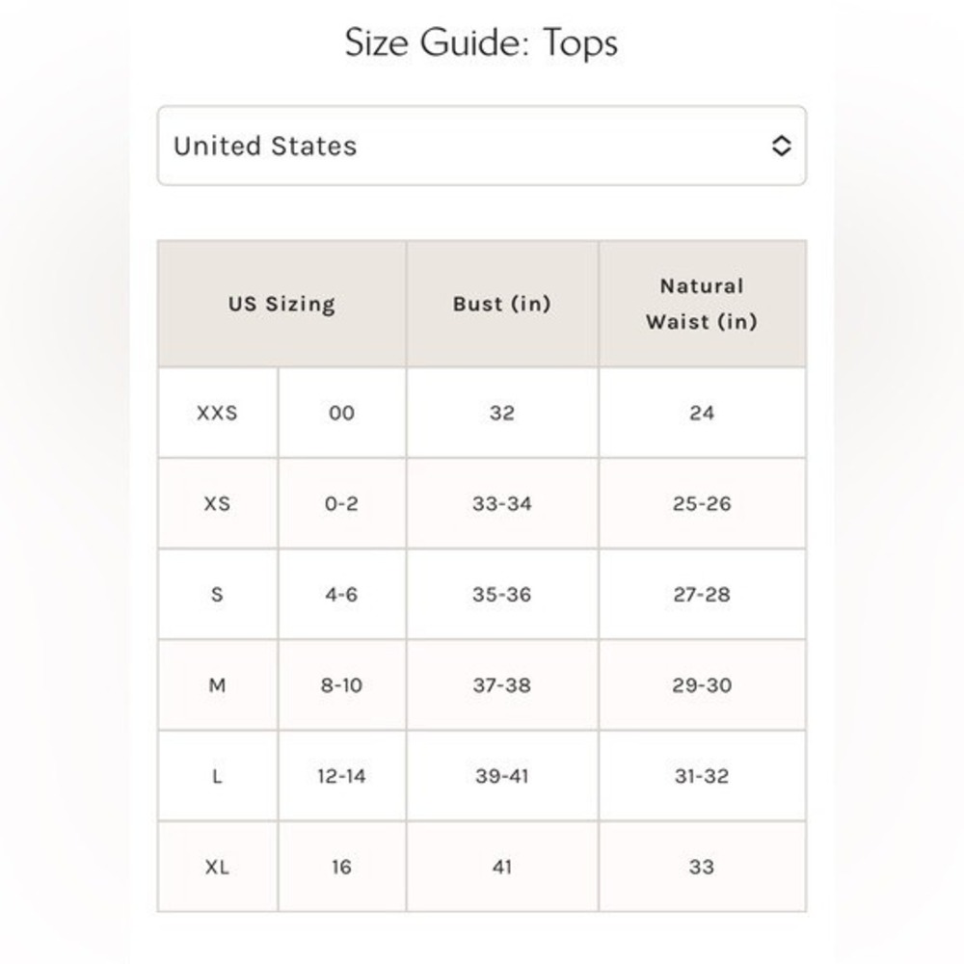
Task: Select the M size row label
Action: click(218, 684)
